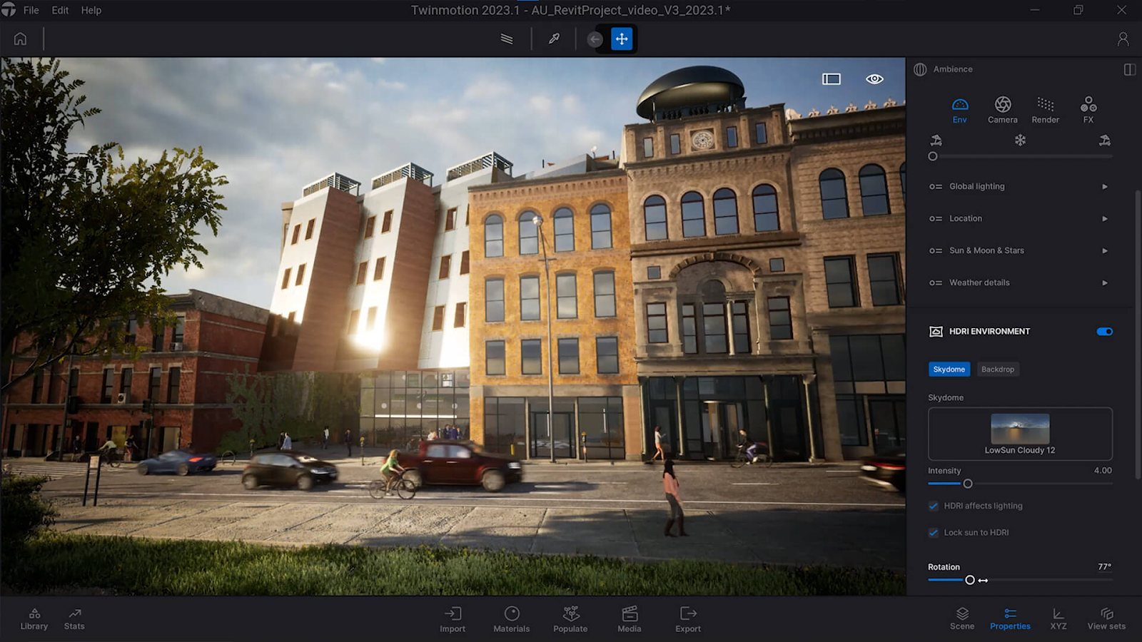Click the Home icon in top toolbar
Image resolution: width=1142 pixels, height=642 pixels.
(x=20, y=39)
